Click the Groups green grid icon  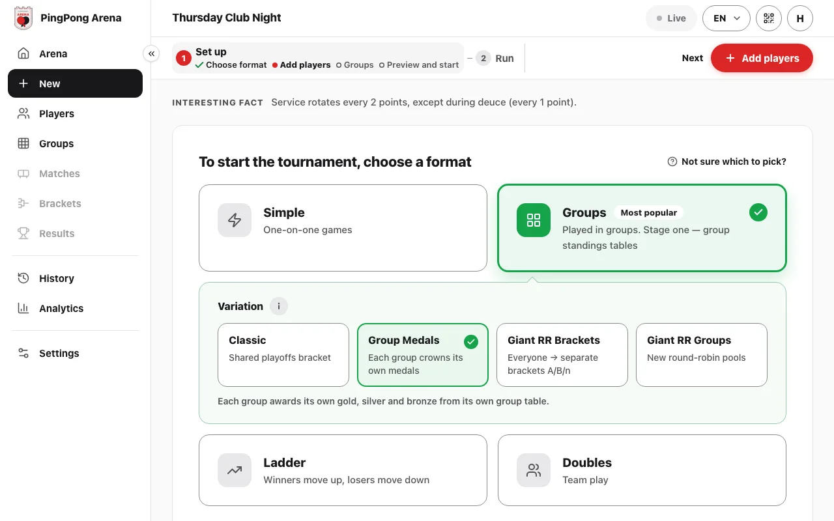534,220
